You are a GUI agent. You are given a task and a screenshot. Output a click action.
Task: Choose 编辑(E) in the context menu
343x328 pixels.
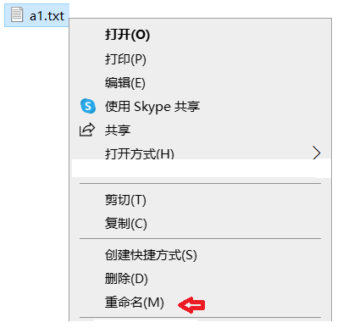125,83
